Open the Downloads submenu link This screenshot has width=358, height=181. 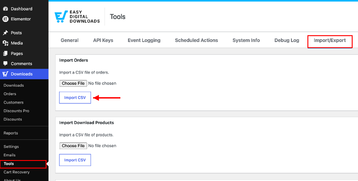14,86
